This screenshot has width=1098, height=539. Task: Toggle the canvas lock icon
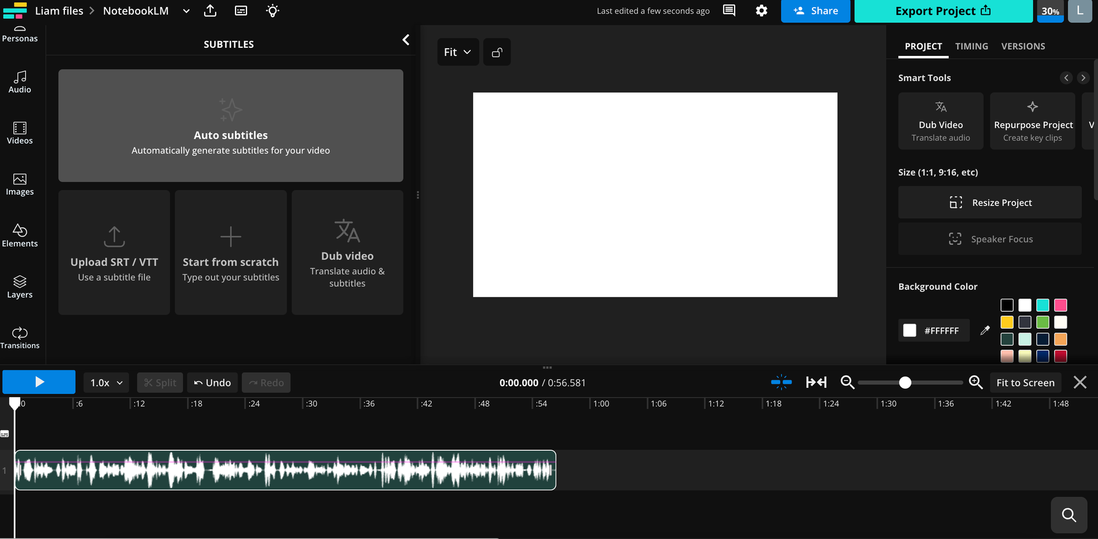pyautogui.click(x=497, y=52)
